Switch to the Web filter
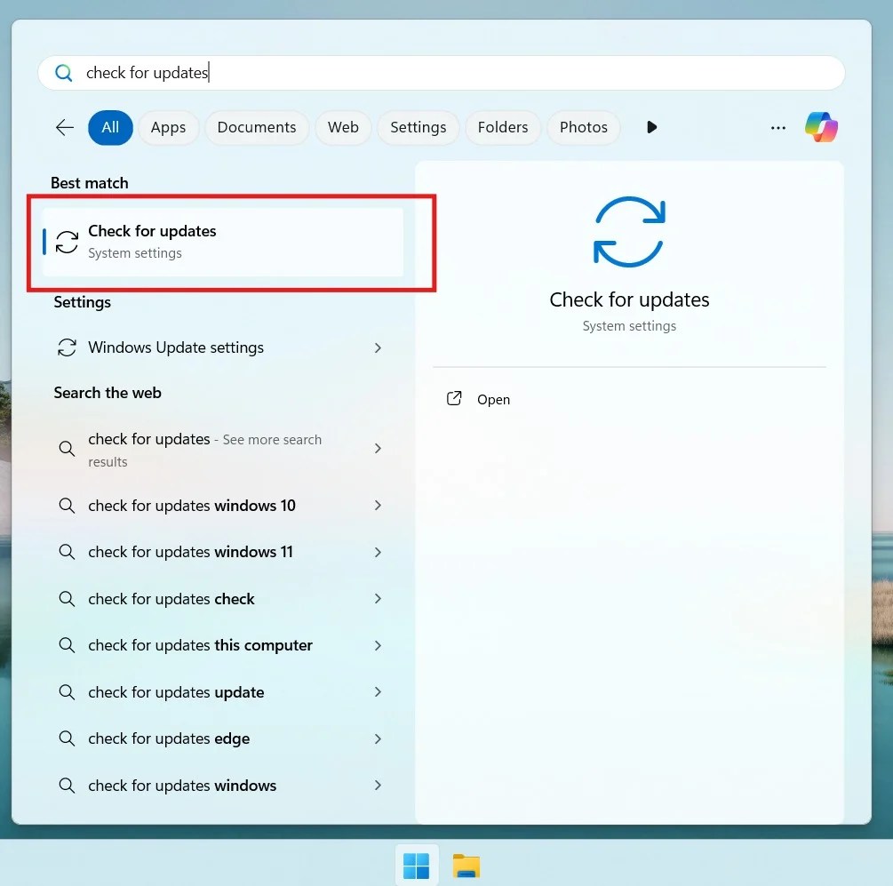 343,127
